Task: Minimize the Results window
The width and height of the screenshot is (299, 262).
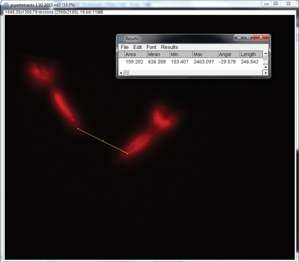Action: [239, 37]
